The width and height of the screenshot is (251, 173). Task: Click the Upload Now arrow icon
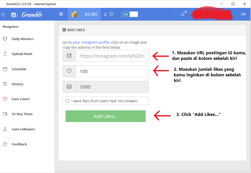tap(5, 54)
